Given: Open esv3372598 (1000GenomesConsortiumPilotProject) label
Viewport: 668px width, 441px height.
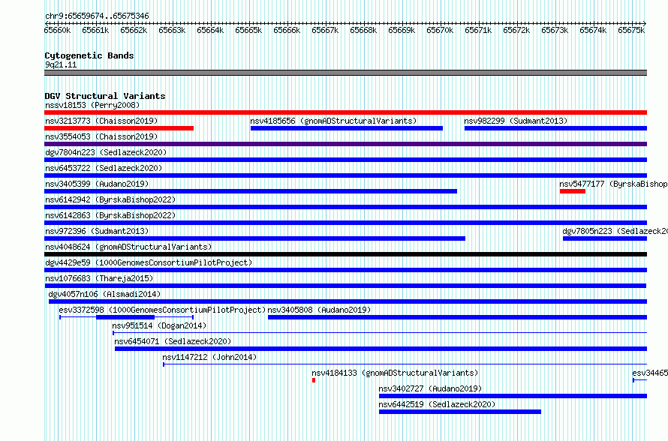Looking at the screenshot, I should pos(162,310).
